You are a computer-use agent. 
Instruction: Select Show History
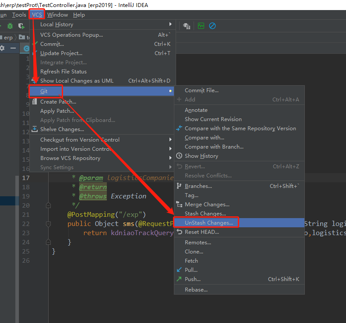click(x=240, y=156)
